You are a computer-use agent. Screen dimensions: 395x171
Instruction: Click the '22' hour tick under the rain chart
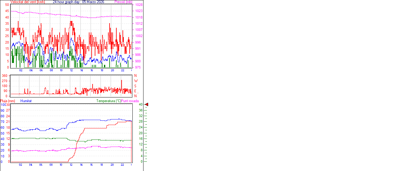[x=122, y=165]
